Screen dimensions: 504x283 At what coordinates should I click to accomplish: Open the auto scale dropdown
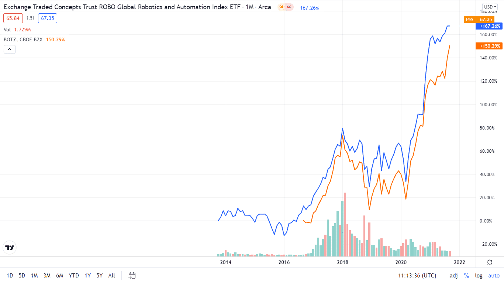(494, 275)
